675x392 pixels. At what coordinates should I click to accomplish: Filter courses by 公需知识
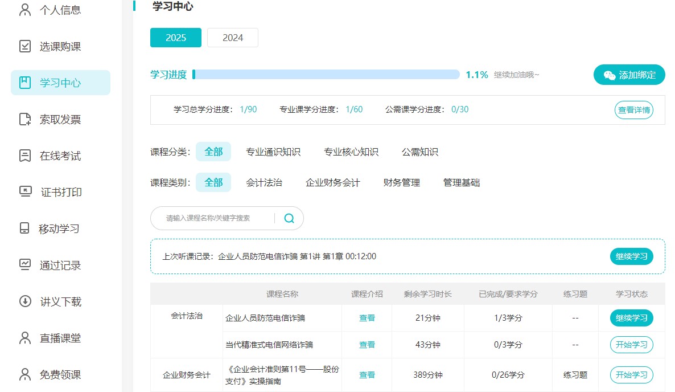pos(419,152)
